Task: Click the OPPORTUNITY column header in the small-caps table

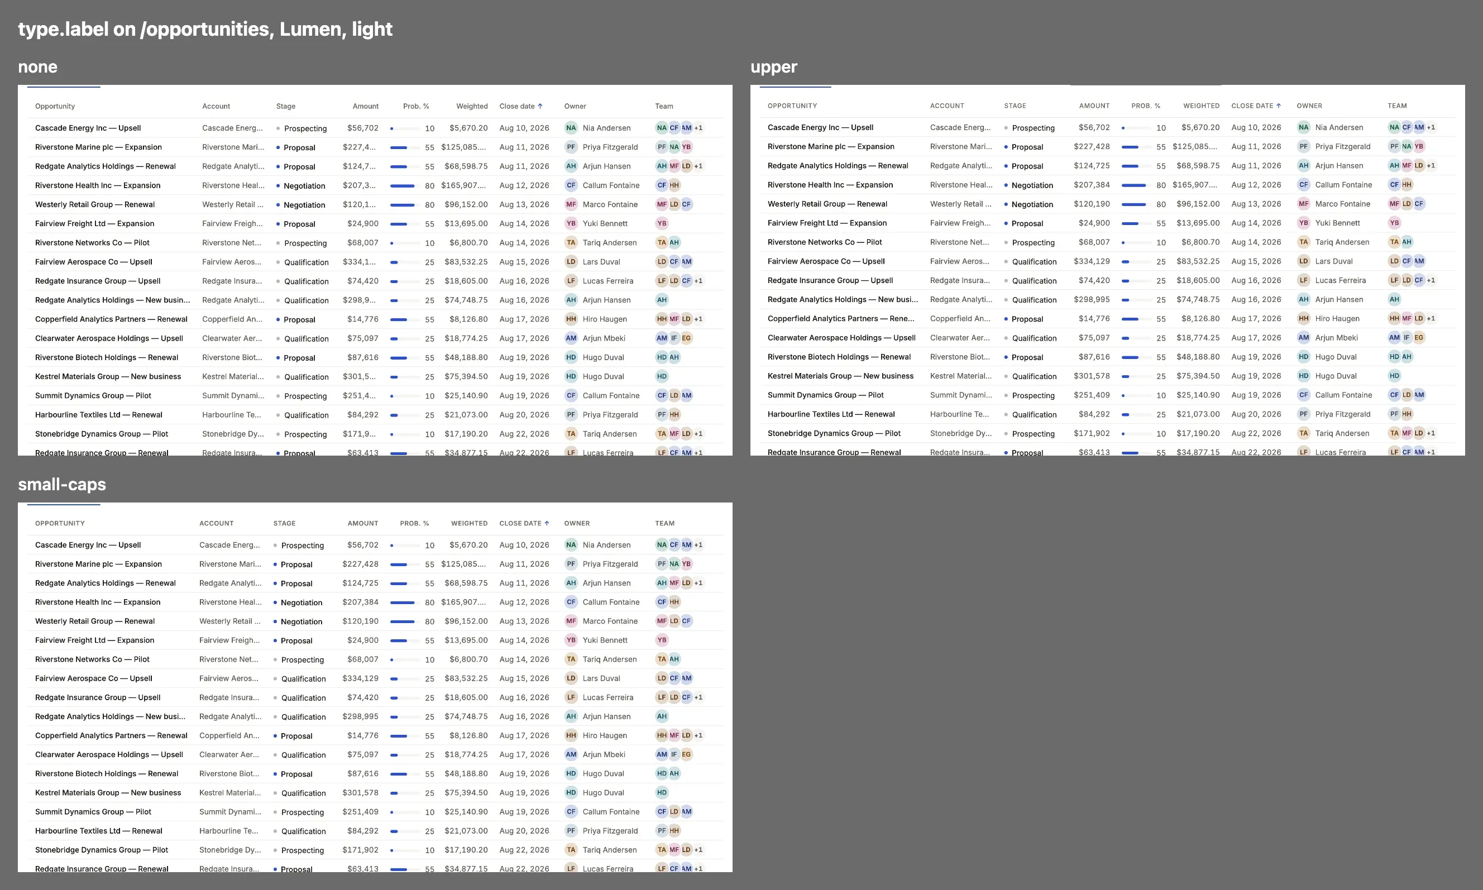Action: pyautogui.click(x=60, y=523)
